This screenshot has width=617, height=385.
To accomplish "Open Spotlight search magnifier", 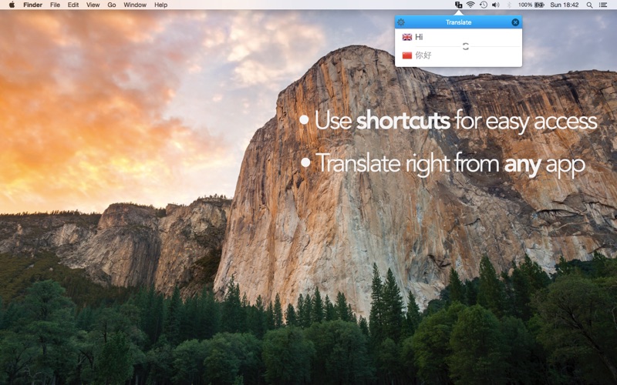I will 589,5.
